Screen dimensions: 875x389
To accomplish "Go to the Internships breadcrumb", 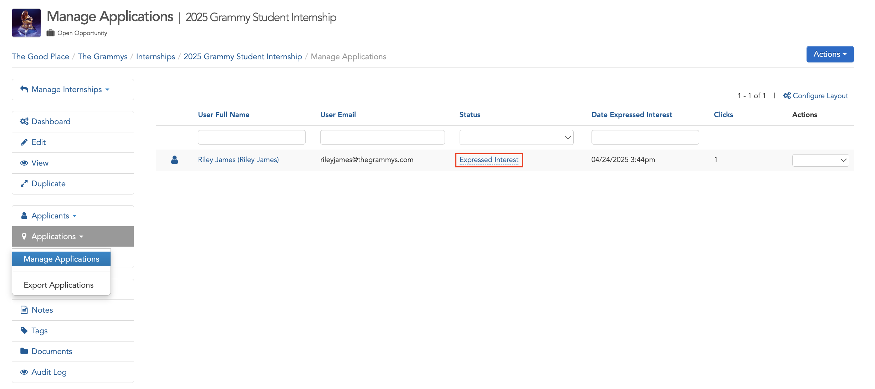I will [x=155, y=56].
